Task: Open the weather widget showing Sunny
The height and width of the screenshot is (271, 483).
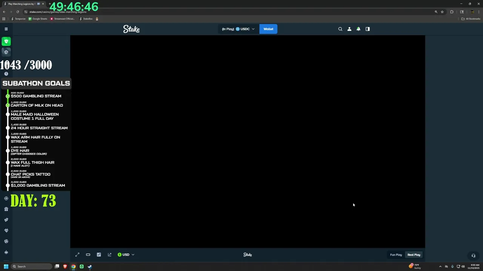Action: tap(415, 266)
